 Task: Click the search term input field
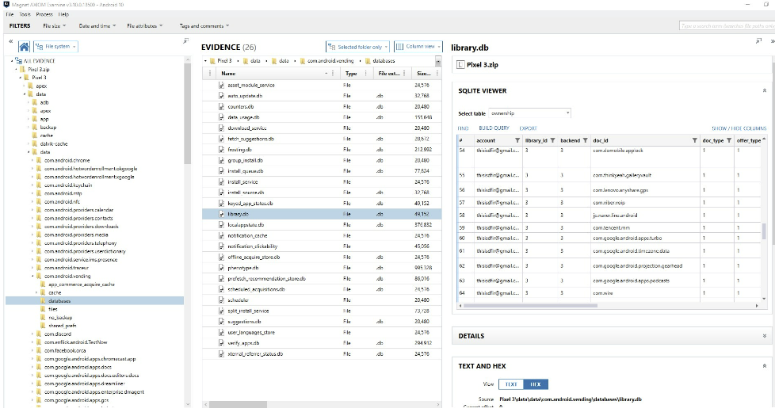pyautogui.click(x=727, y=25)
